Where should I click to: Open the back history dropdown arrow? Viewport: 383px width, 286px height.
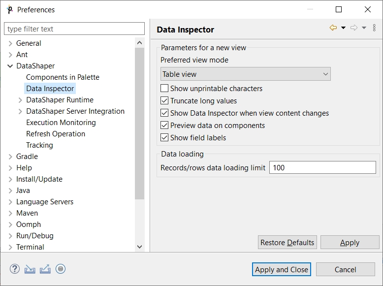pos(343,28)
